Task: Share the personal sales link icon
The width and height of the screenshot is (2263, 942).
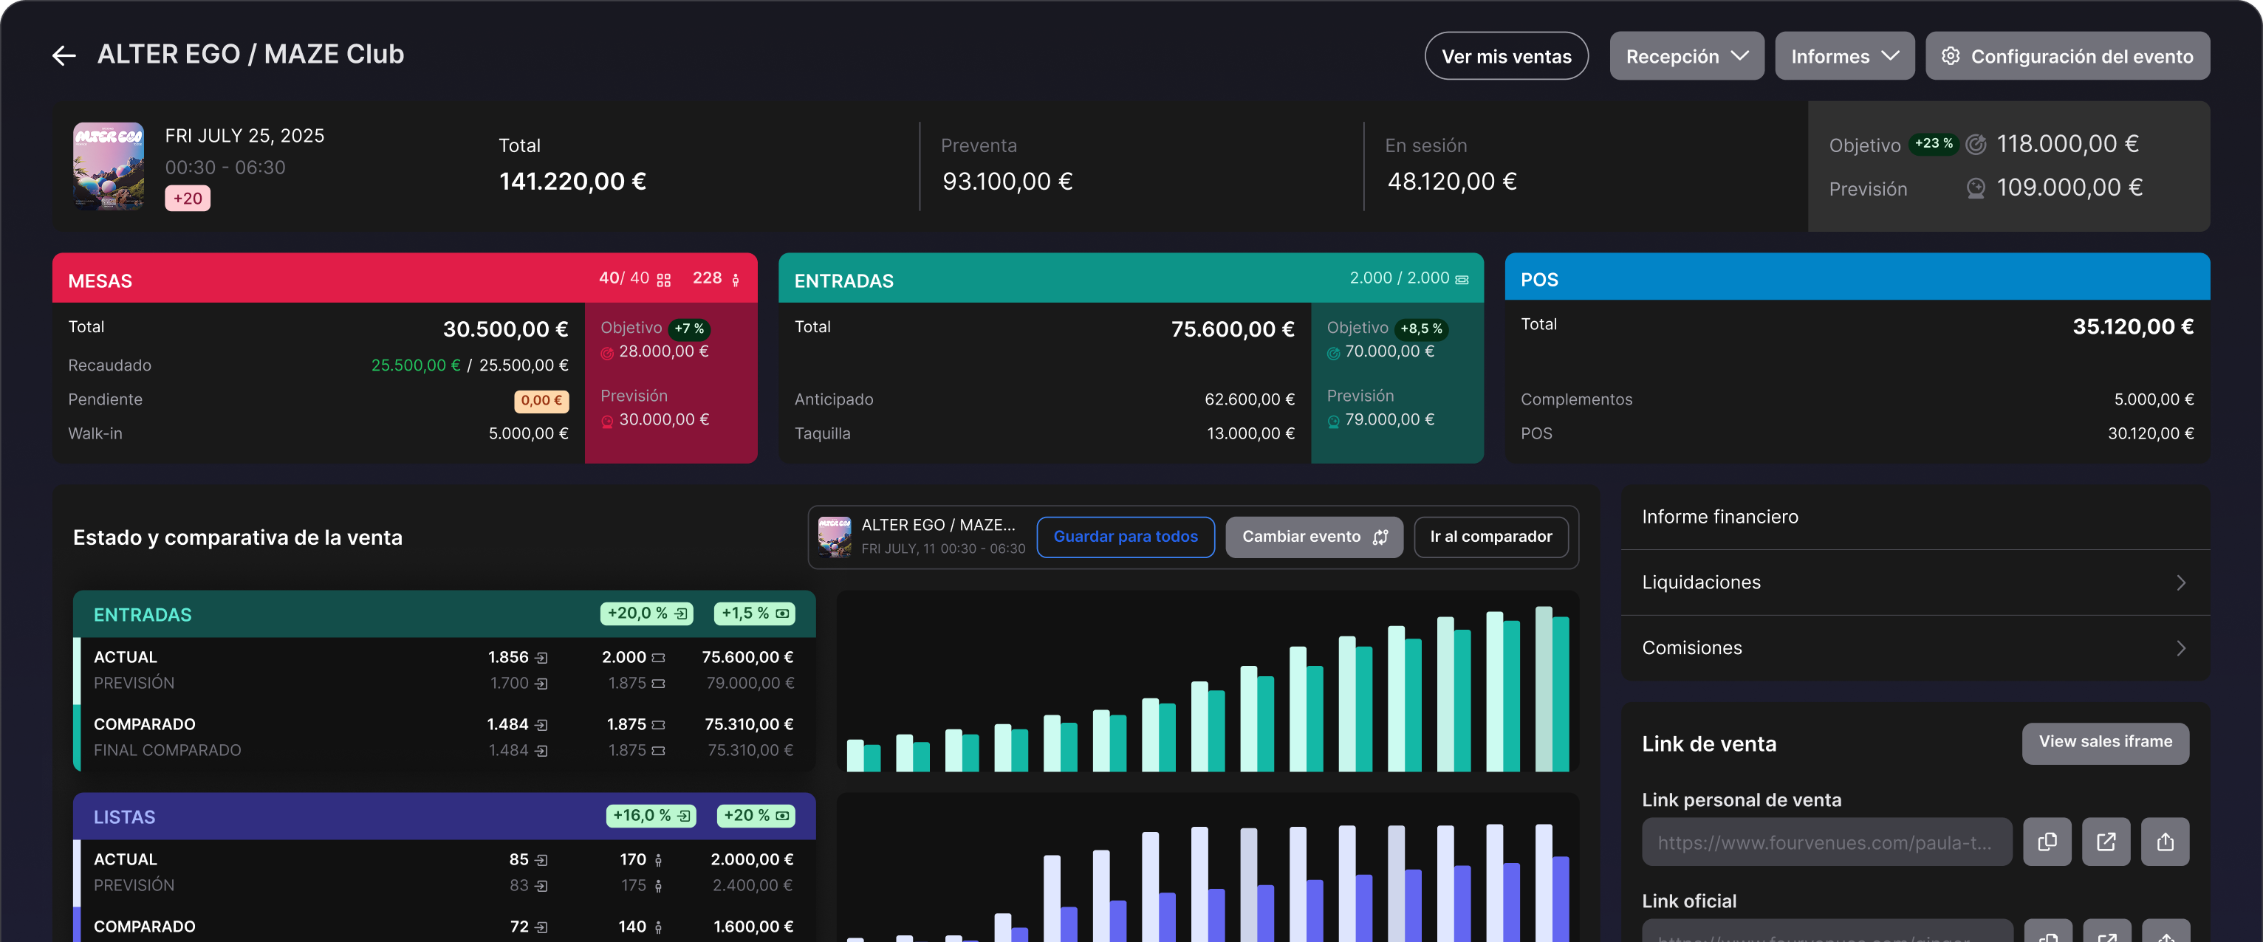Action: pyautogui.click(x=2165, y=842)
